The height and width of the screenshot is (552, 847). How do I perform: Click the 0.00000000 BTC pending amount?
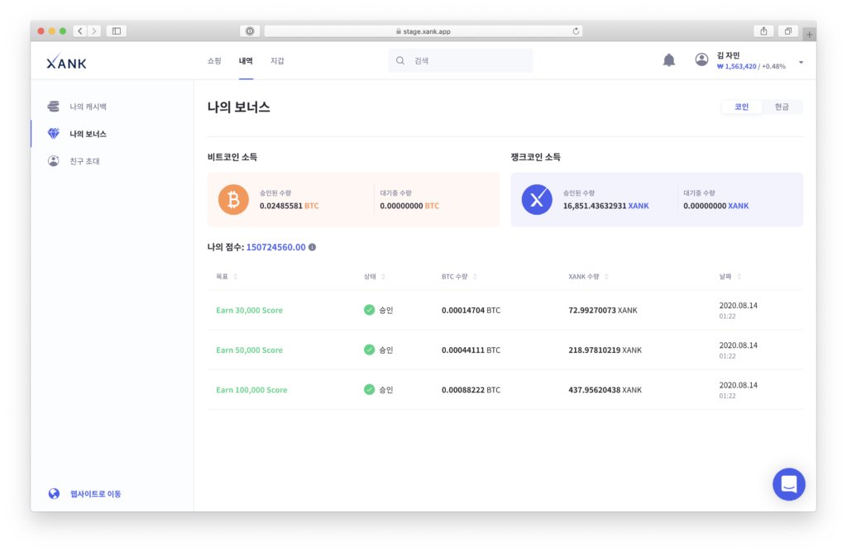click(409, 206)
